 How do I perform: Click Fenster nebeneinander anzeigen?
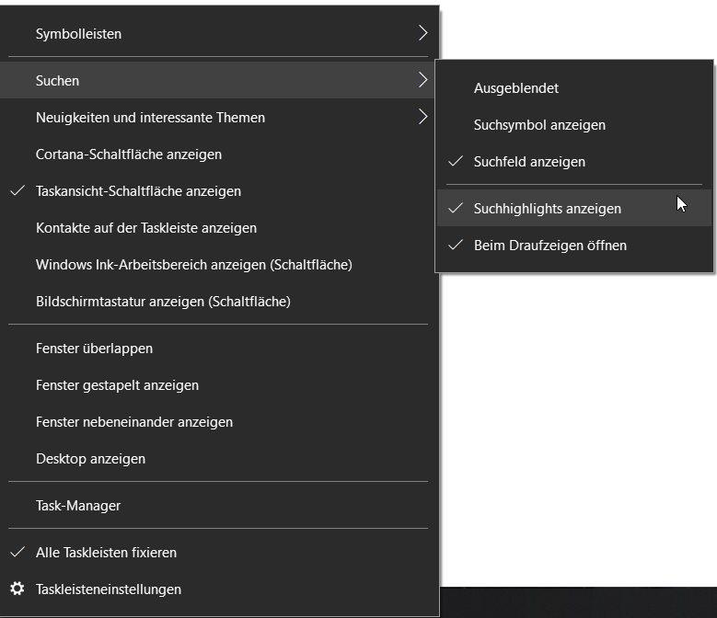click(218, 421)
